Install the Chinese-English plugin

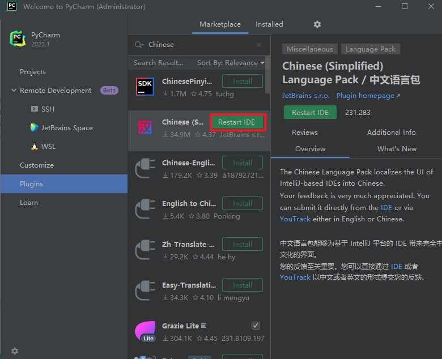[x=243, y=163]
